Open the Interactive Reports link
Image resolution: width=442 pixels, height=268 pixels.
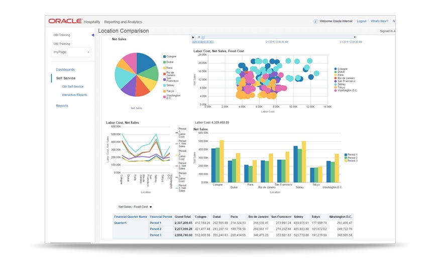click(x=74, y=95)
